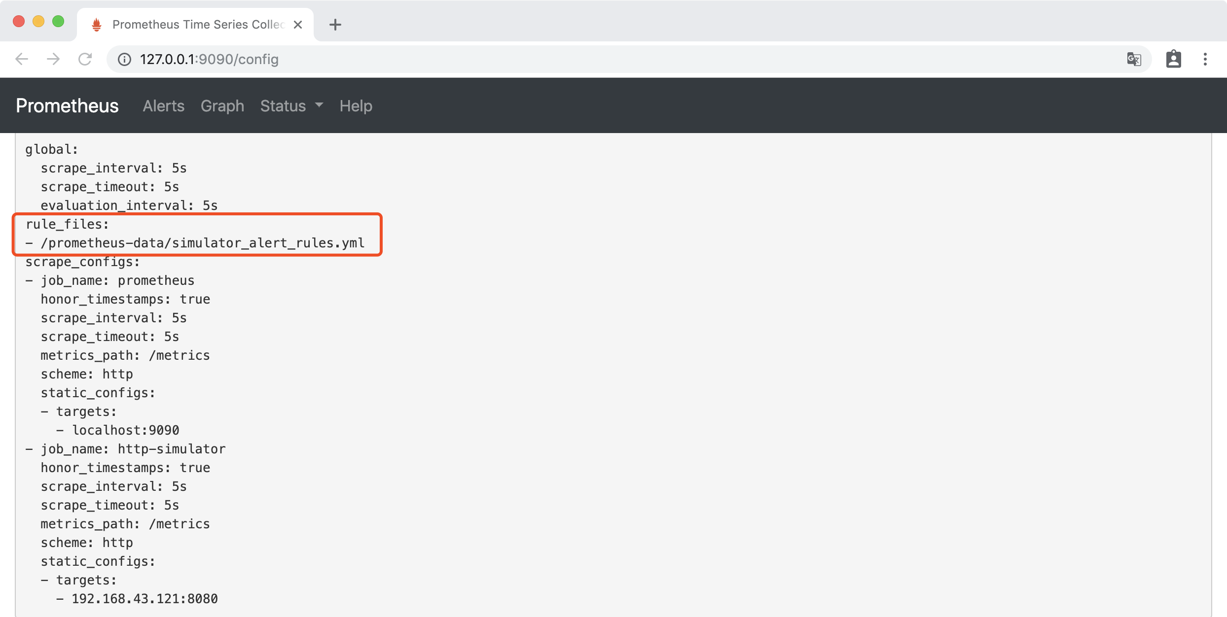
Task: Click the browser forward arrow
Action: tap(53, 59)
